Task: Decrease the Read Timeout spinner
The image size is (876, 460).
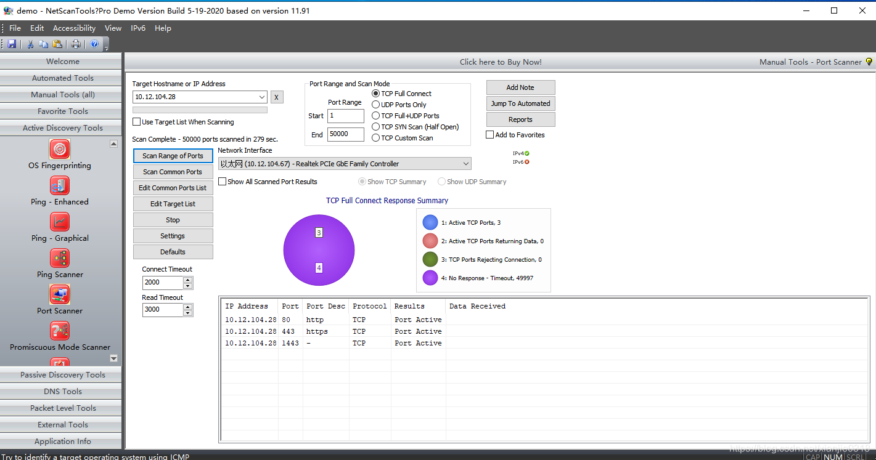Action: 188,313
